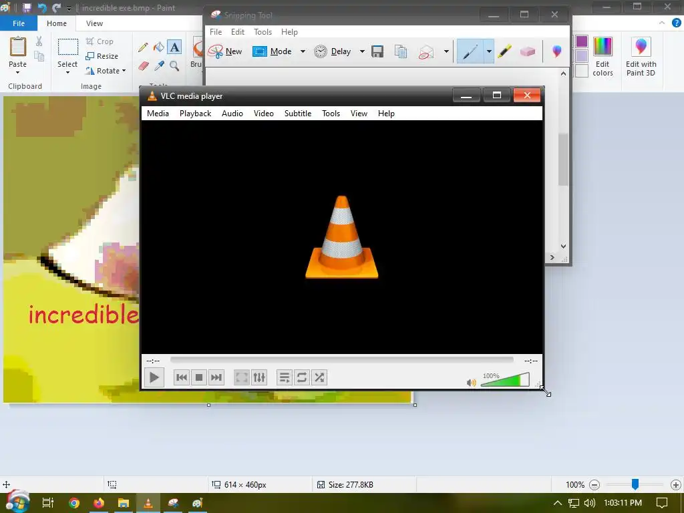The width and height of the screenshot is (684, 513).
Task: Click VLC's Previous media button
Action: tap(182, 377)
